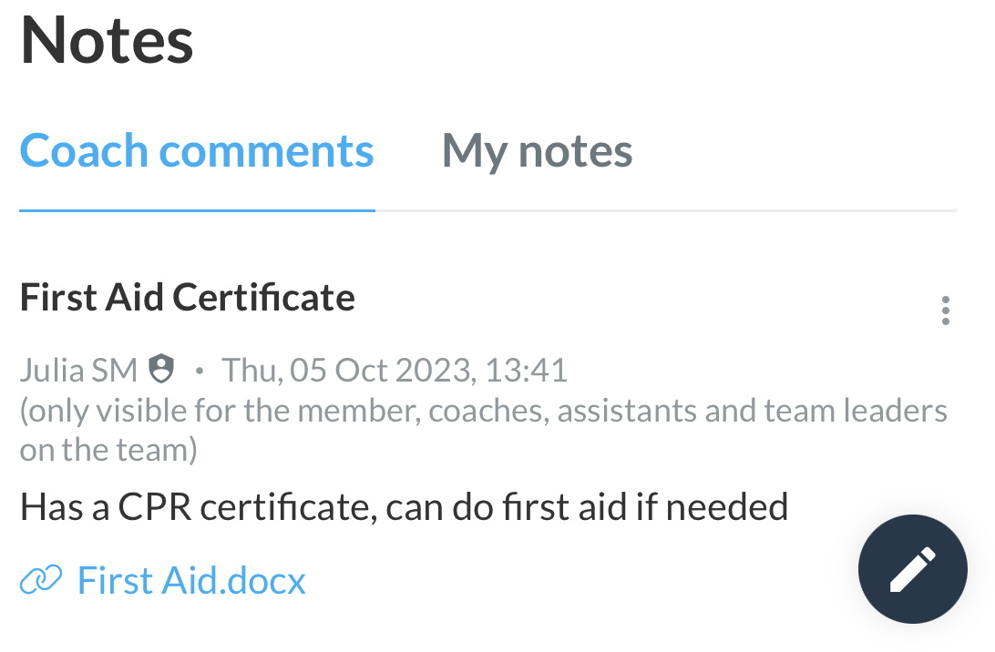The image size is (995, 652).
Task: Click the text "on the team)"
Action: [108, 450]
